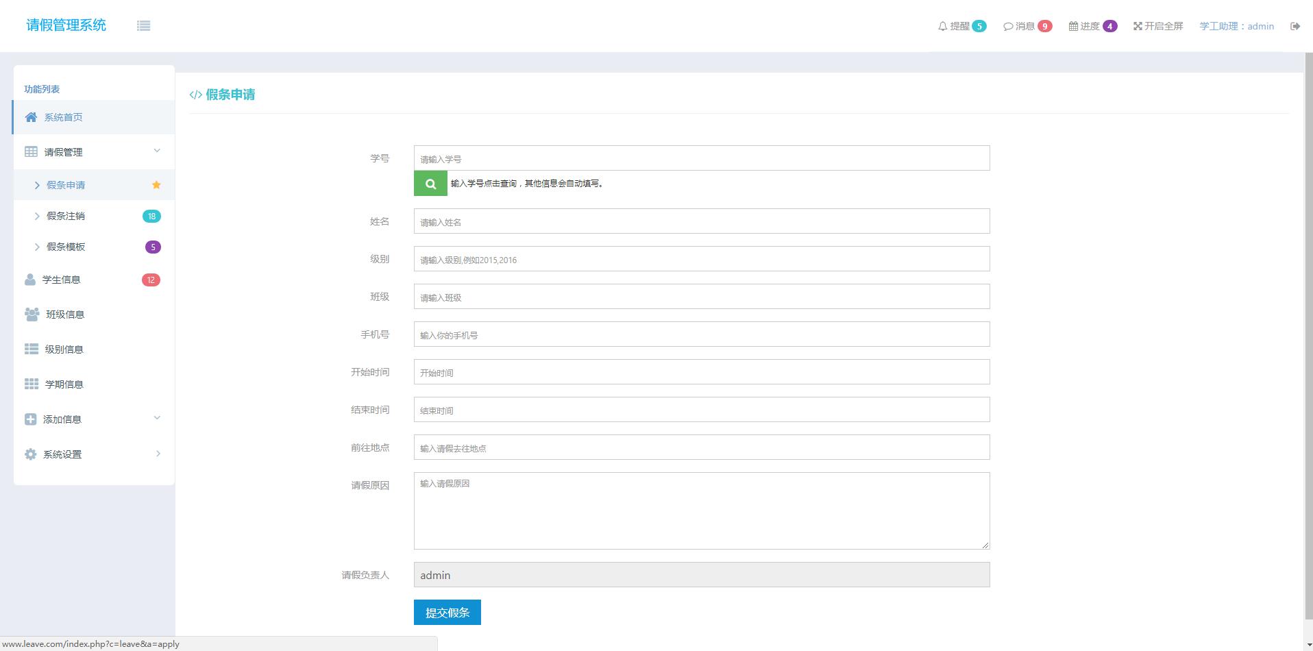Expand the 系统设置 arrow
The width and height of the screenshot is (1313, 651).
coord(158,454)
